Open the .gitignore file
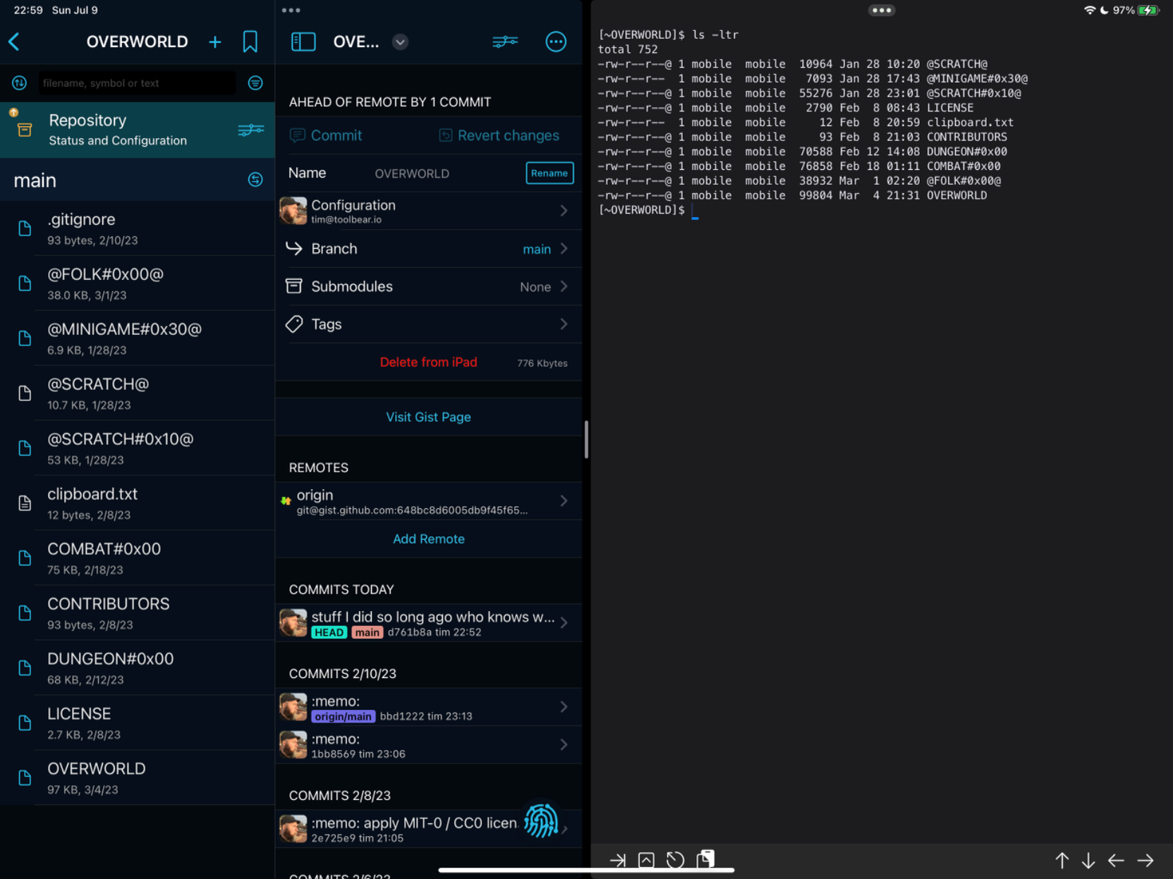Viewport: 1173px width, 879px height. [138, 228]
